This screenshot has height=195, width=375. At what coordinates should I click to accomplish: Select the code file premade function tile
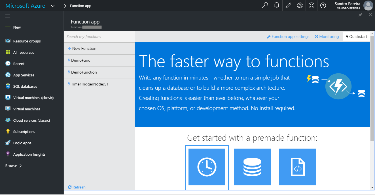(298, 167)
